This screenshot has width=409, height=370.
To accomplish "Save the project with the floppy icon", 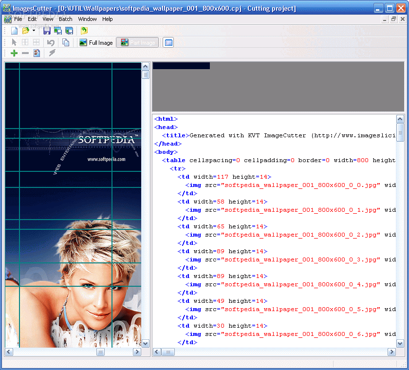I will coord(47,31).
